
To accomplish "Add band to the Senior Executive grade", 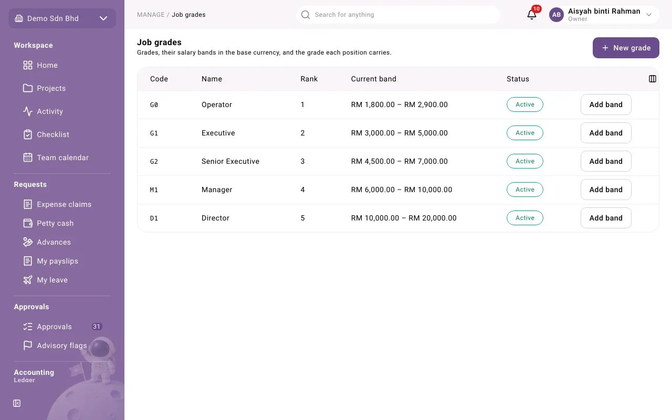I will [606, 161].
